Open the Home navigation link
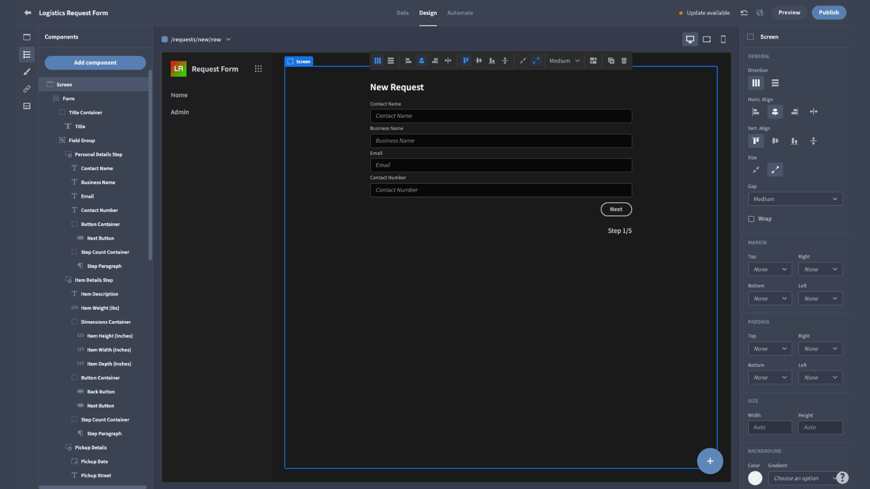The width and height of the screenshot is (870, 489). click(179, 95)
